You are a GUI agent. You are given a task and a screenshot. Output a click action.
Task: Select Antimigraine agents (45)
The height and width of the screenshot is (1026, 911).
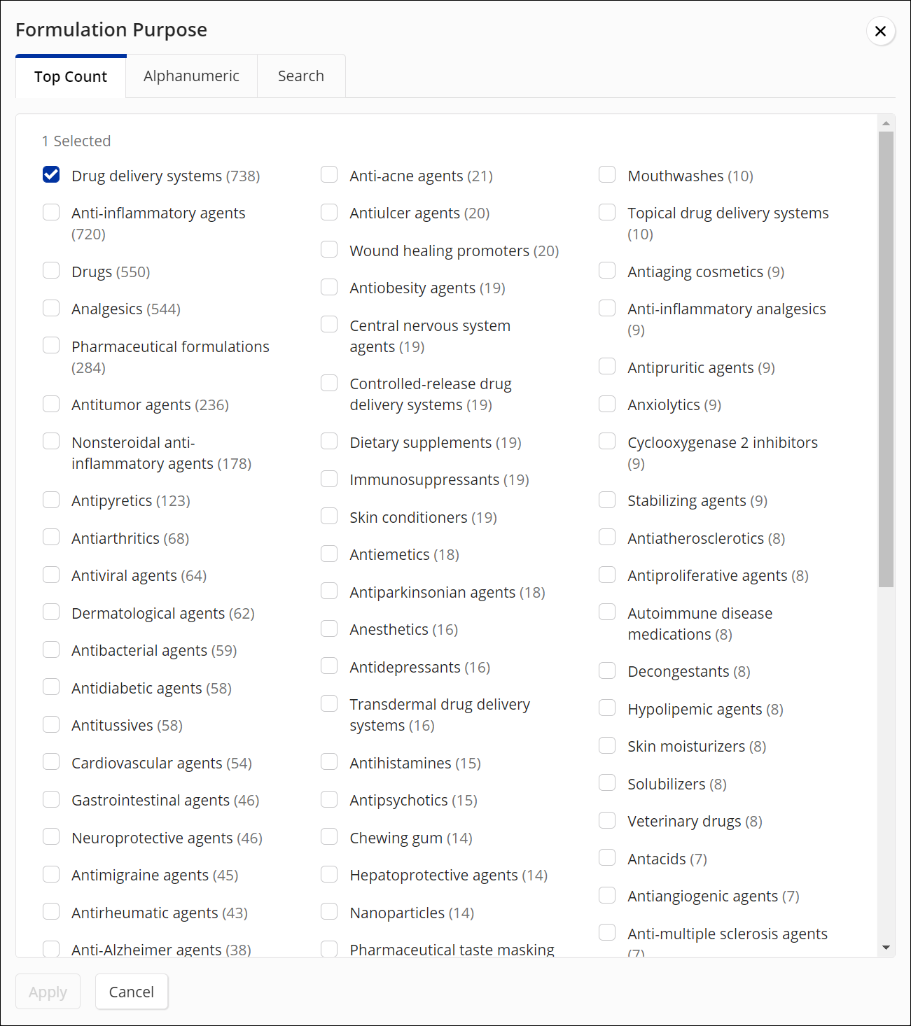click(x=51, y=874)
